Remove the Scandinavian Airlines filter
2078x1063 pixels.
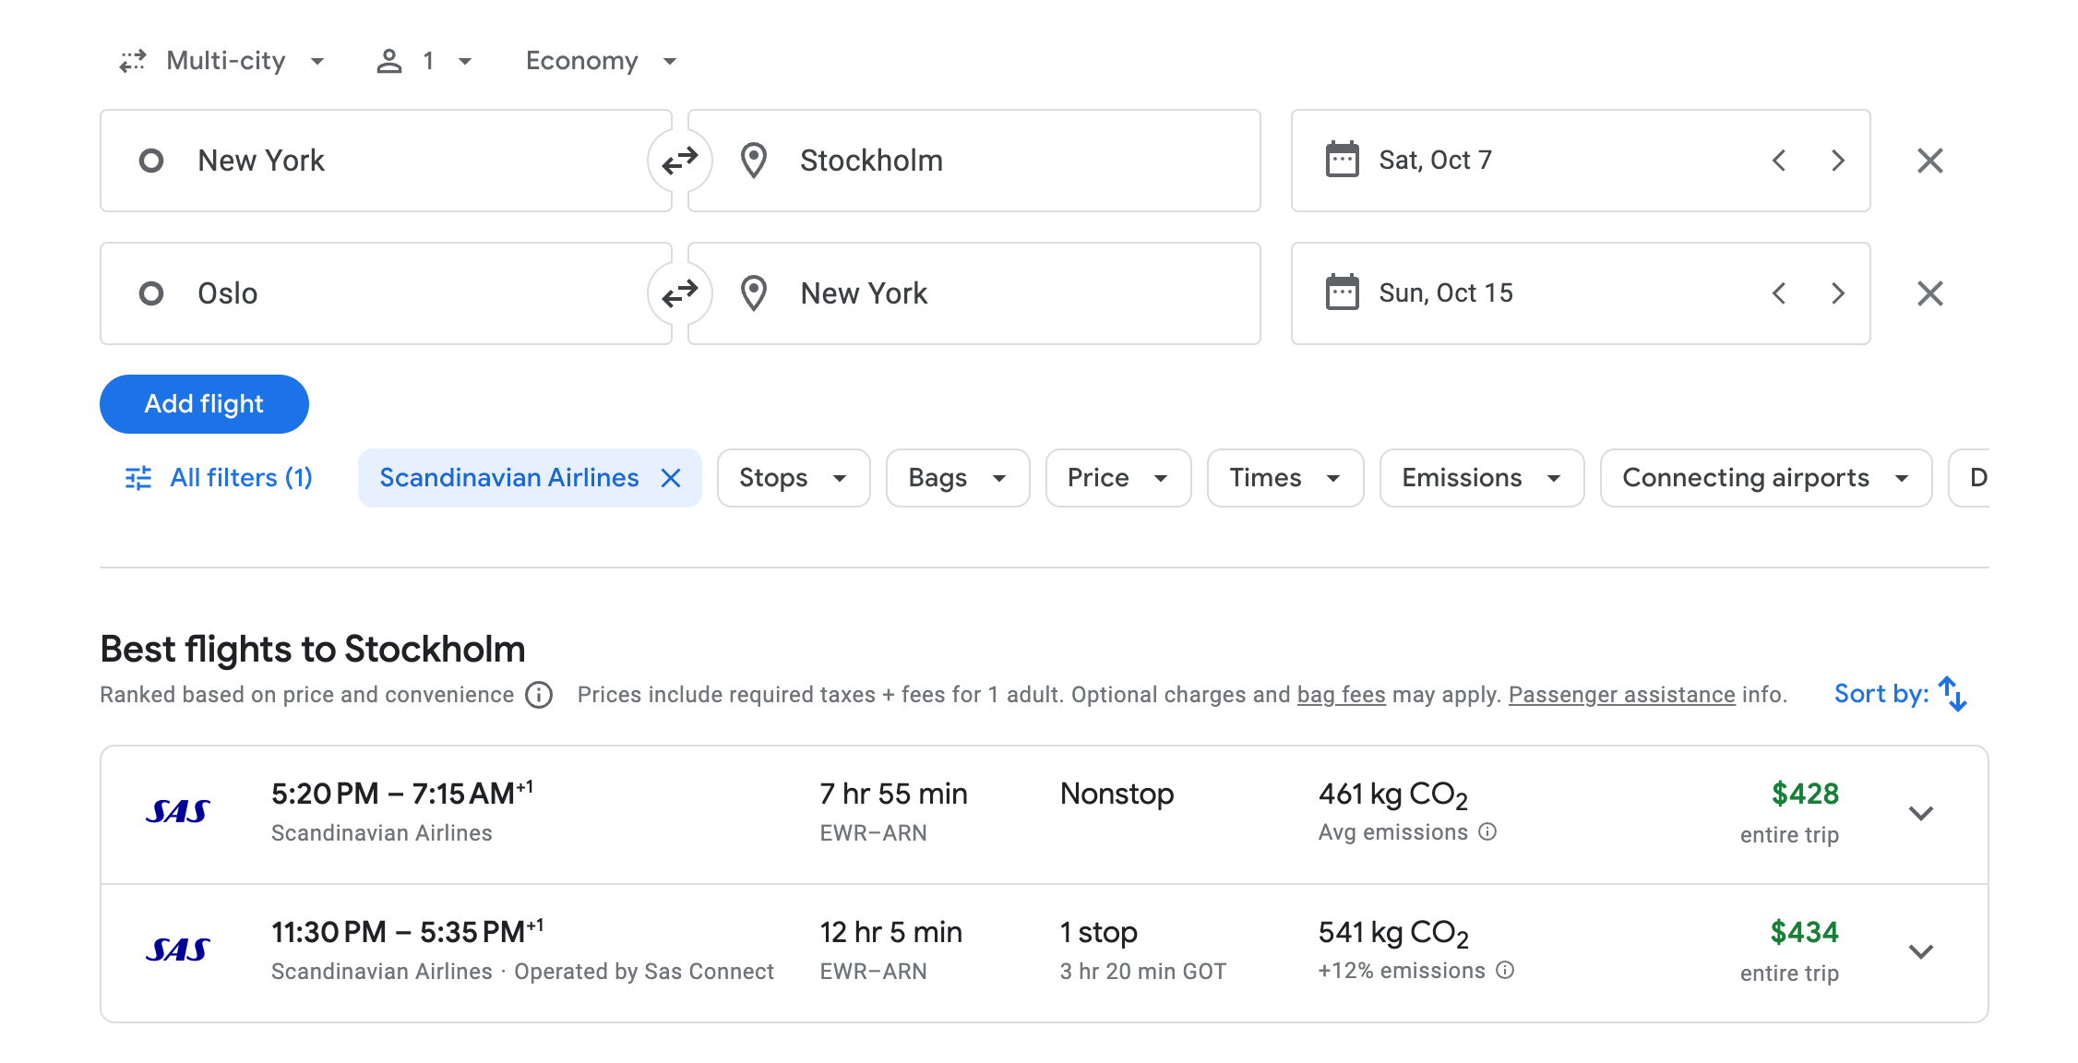tap(671, 478)
